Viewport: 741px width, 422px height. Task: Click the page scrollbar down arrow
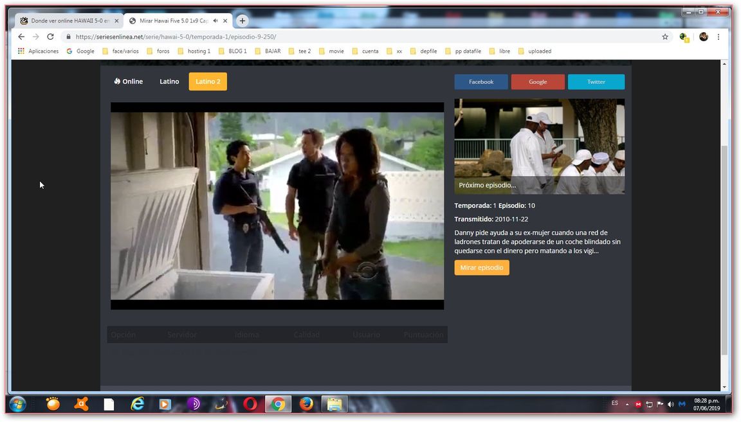[x=724, y=387]
